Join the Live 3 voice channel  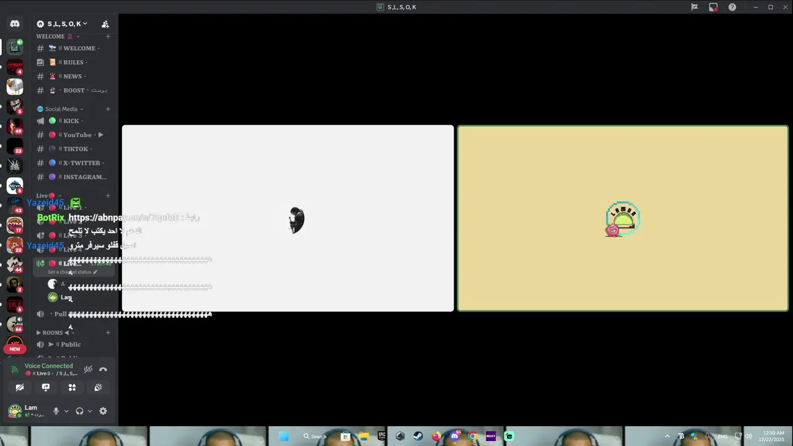pos(73,235)
